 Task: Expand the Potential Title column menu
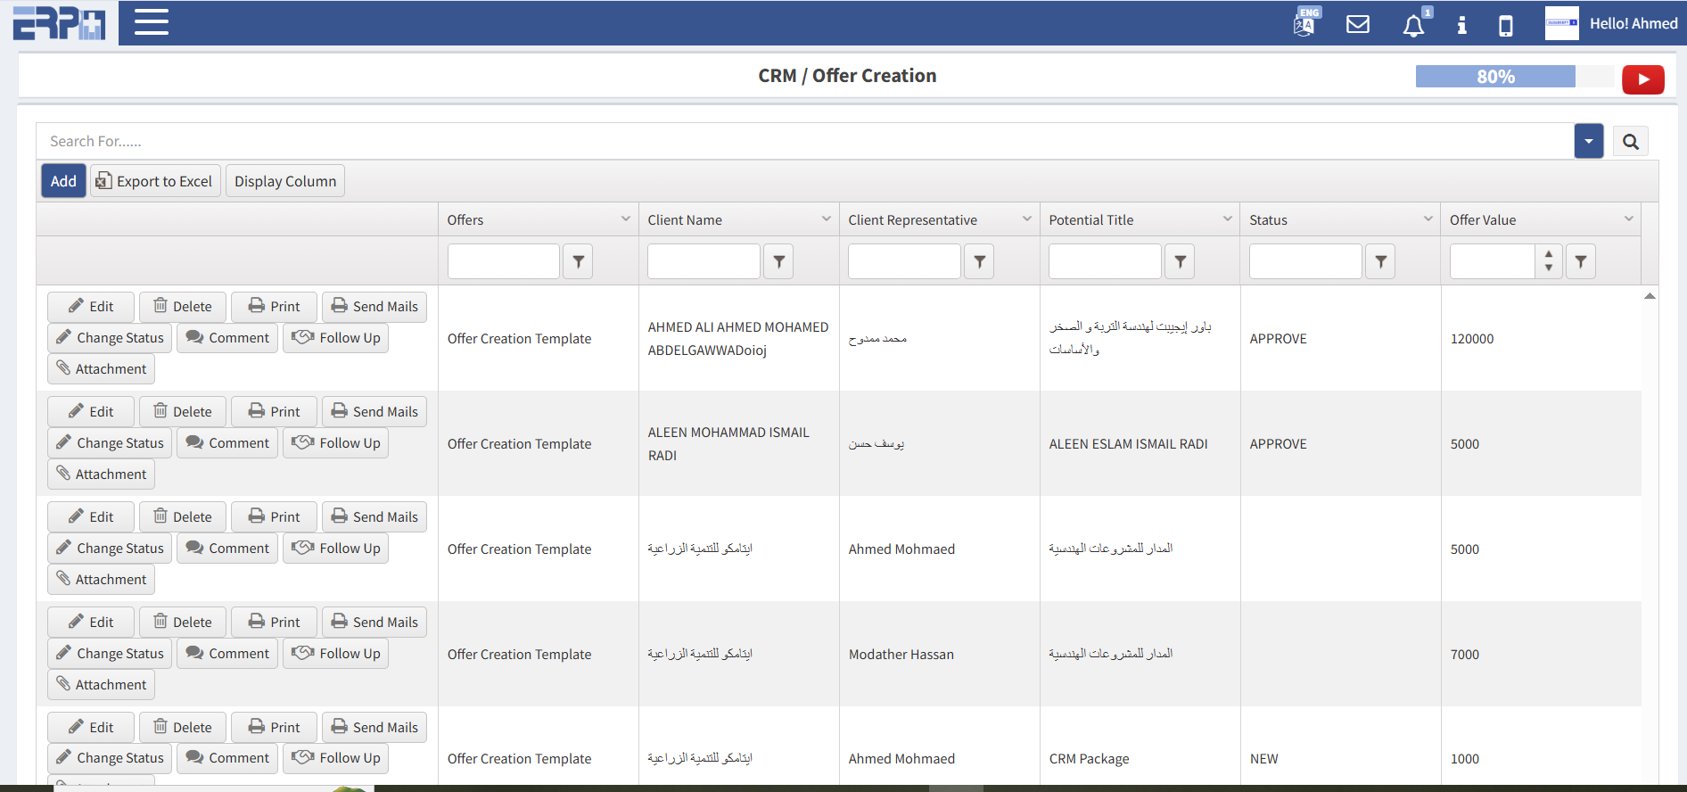point(1227,219)
